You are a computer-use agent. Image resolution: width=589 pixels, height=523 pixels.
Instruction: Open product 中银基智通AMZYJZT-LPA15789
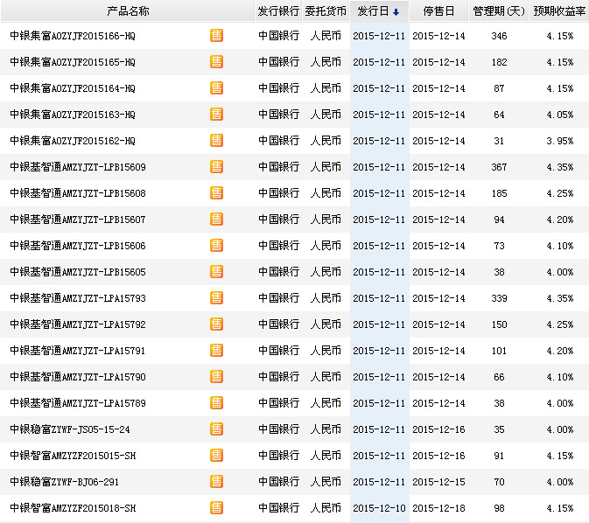[78, 403]
